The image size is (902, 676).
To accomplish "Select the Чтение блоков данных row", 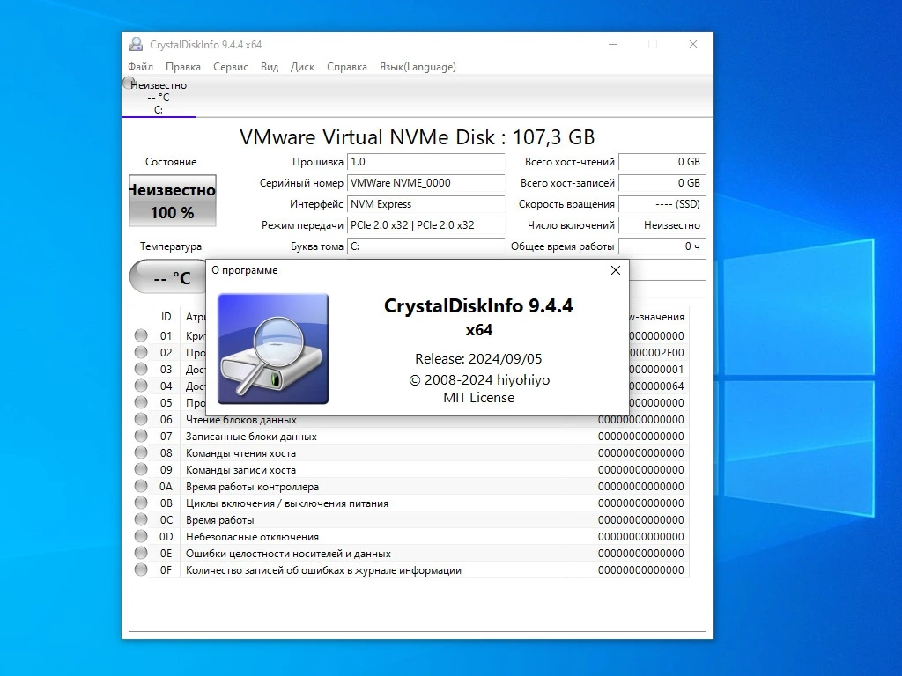I will pos(410,420).
